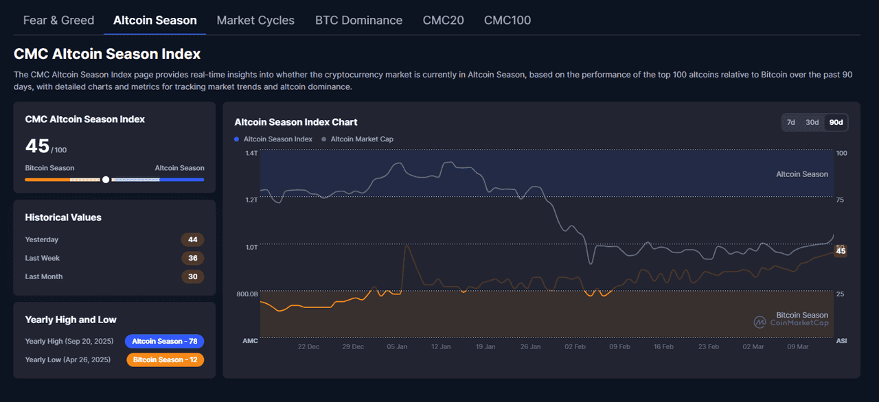Click the Bitcoin Season - 12 yearly low badge

tap(165, 359)
